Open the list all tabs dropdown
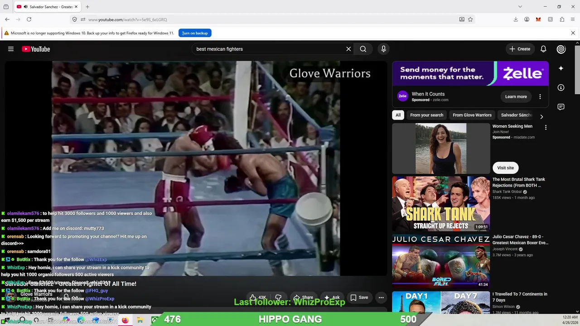This screenshot has width=580, height=326. pyautogui.click(x=520, y=7)
